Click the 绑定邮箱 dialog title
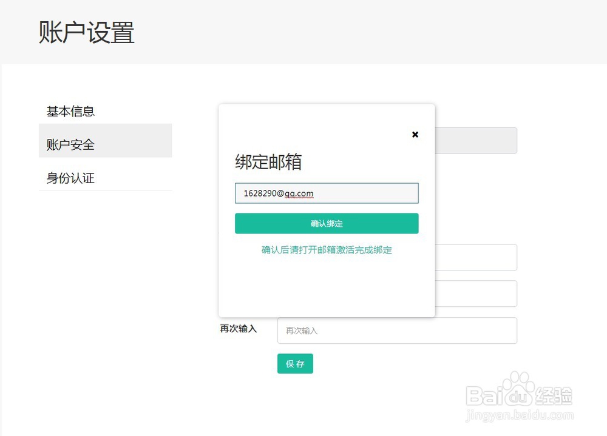Image resolution: width=607 pixels, height=436 pixels. (x=266, y=162)
